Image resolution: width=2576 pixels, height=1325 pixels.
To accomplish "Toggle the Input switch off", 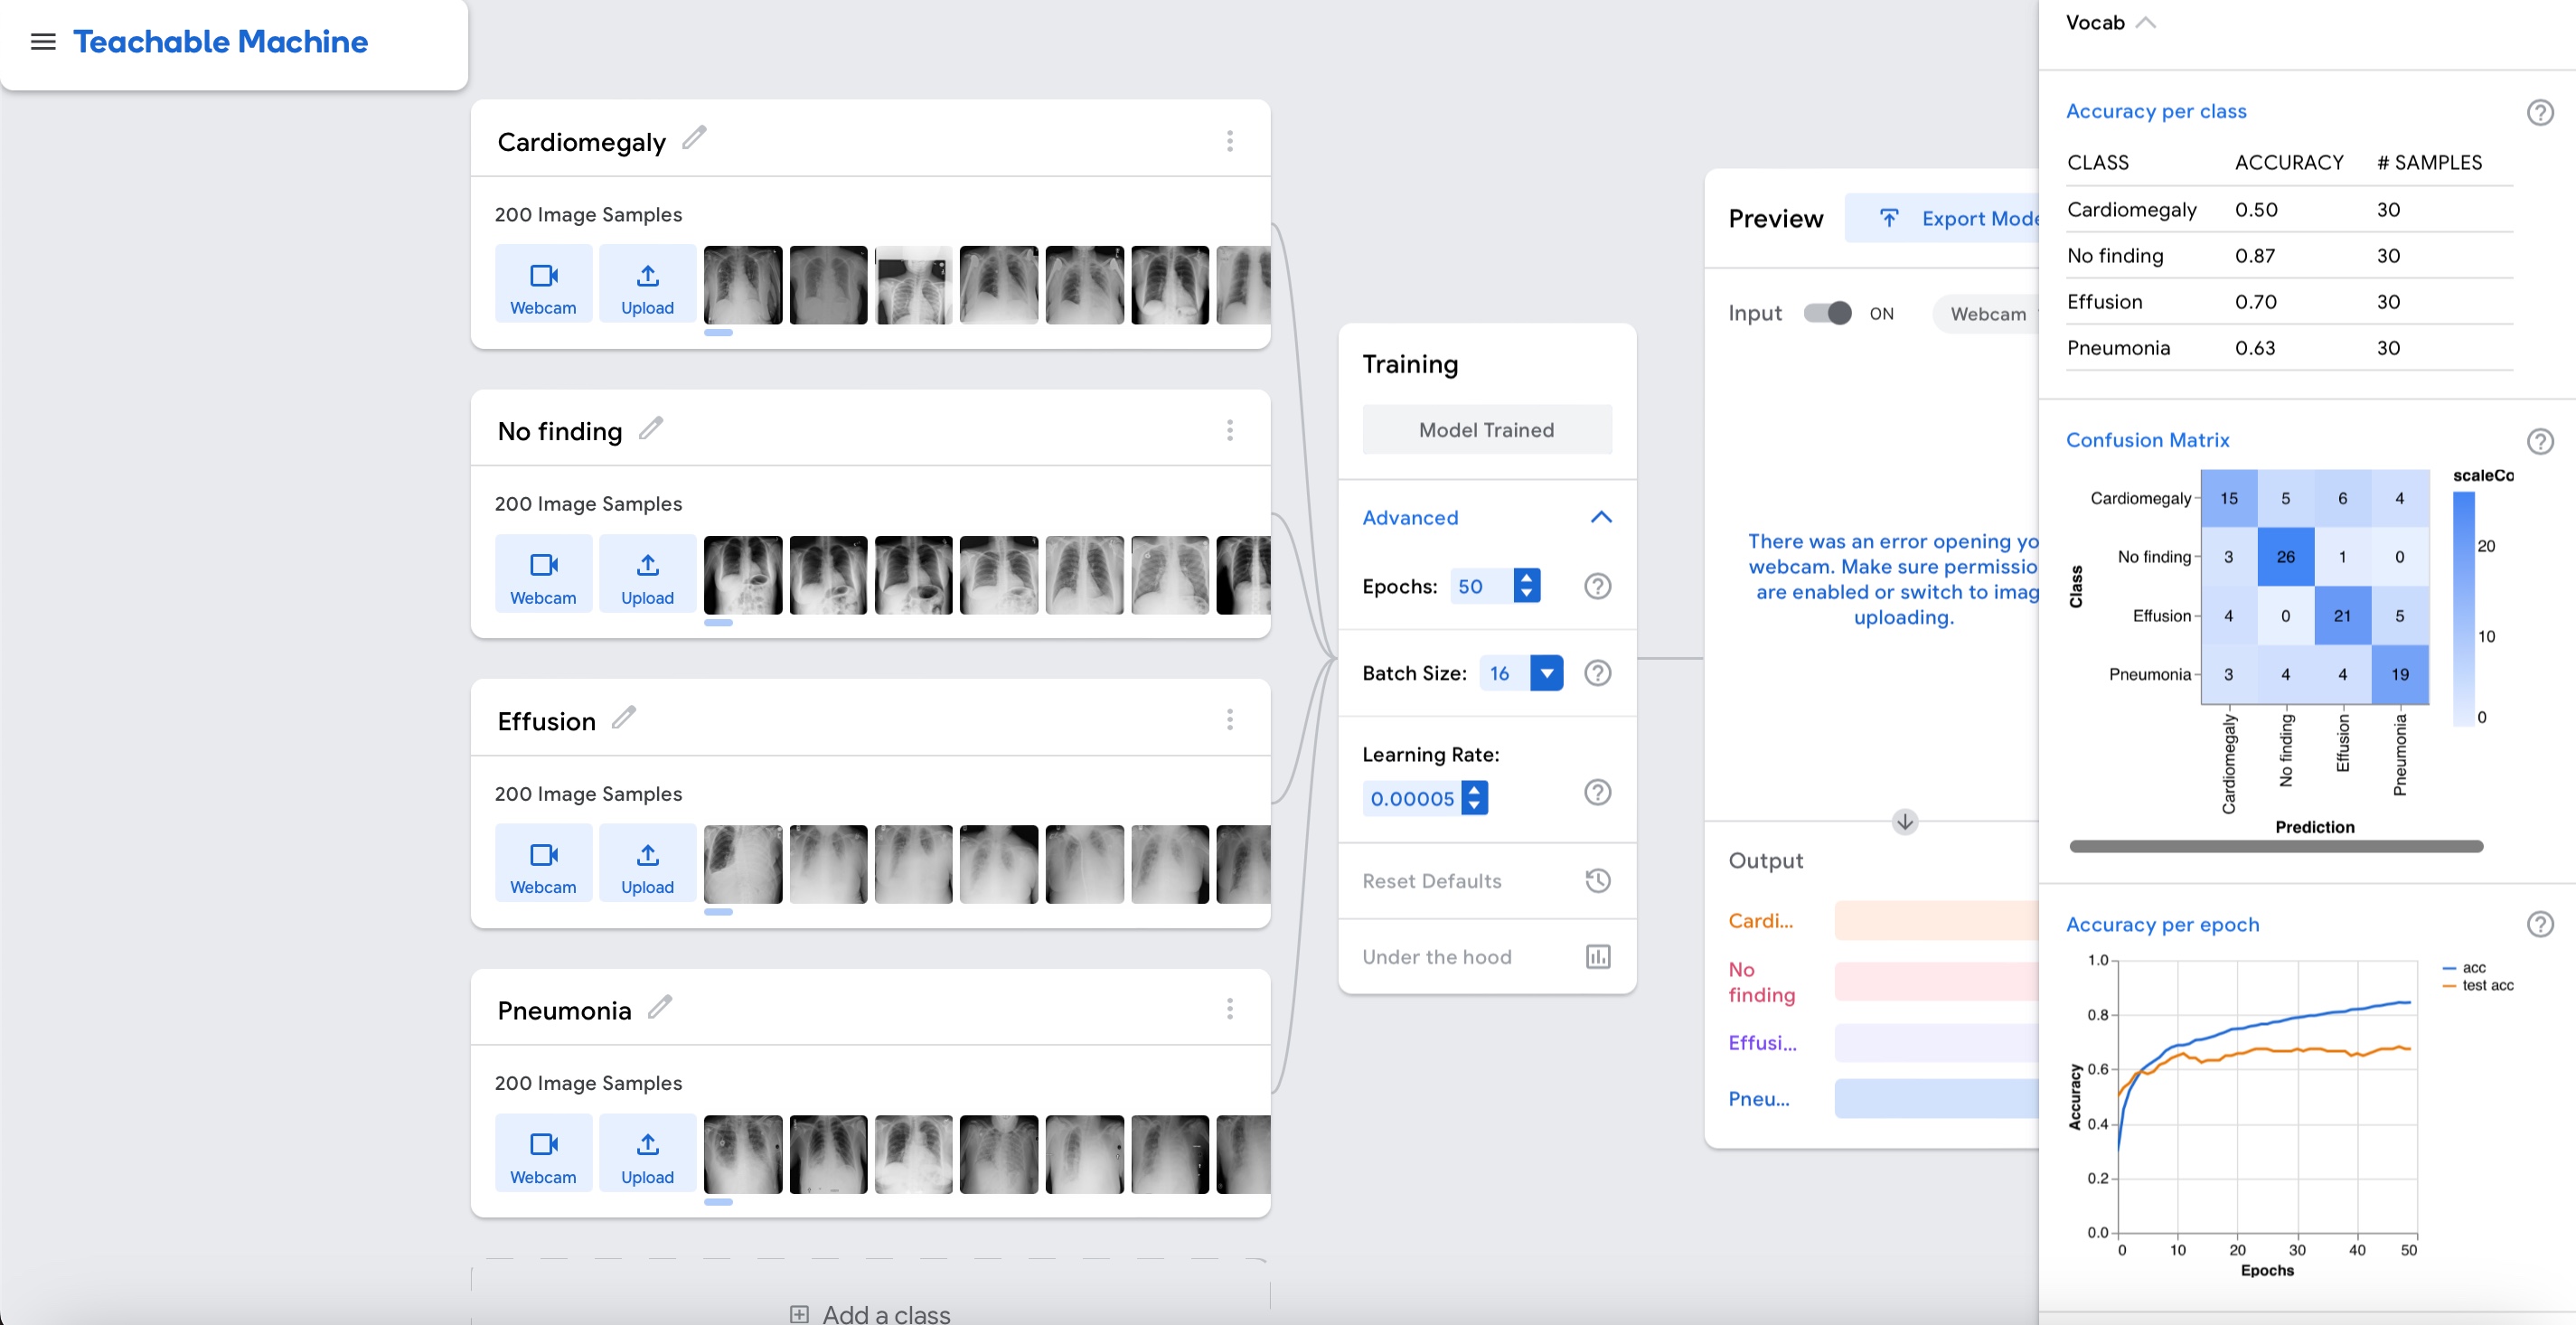I will (x=1827, y=313).
